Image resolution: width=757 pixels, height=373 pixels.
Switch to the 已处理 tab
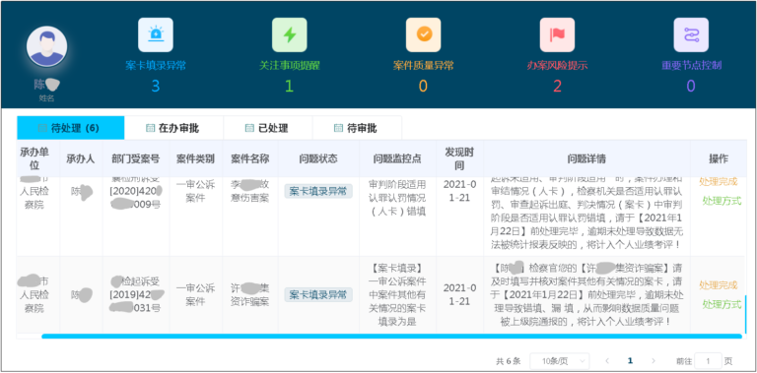267,128
